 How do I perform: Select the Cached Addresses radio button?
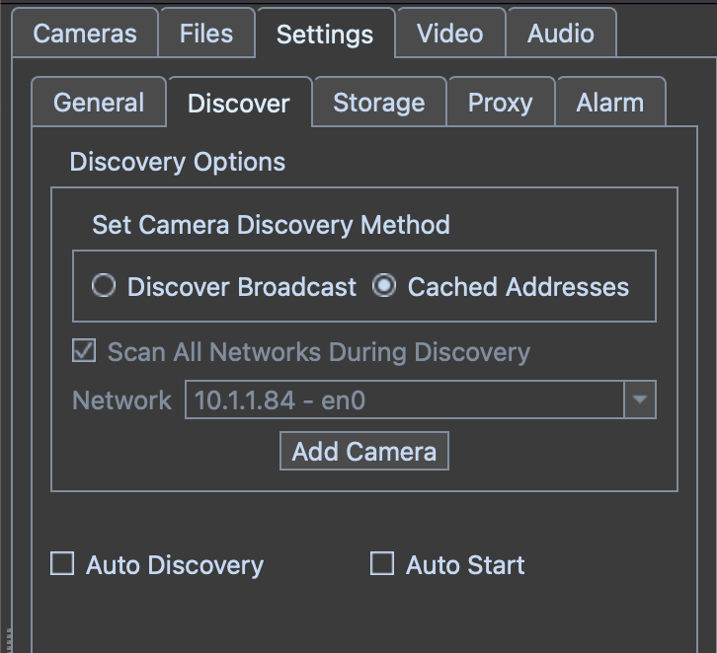[383, 287]
